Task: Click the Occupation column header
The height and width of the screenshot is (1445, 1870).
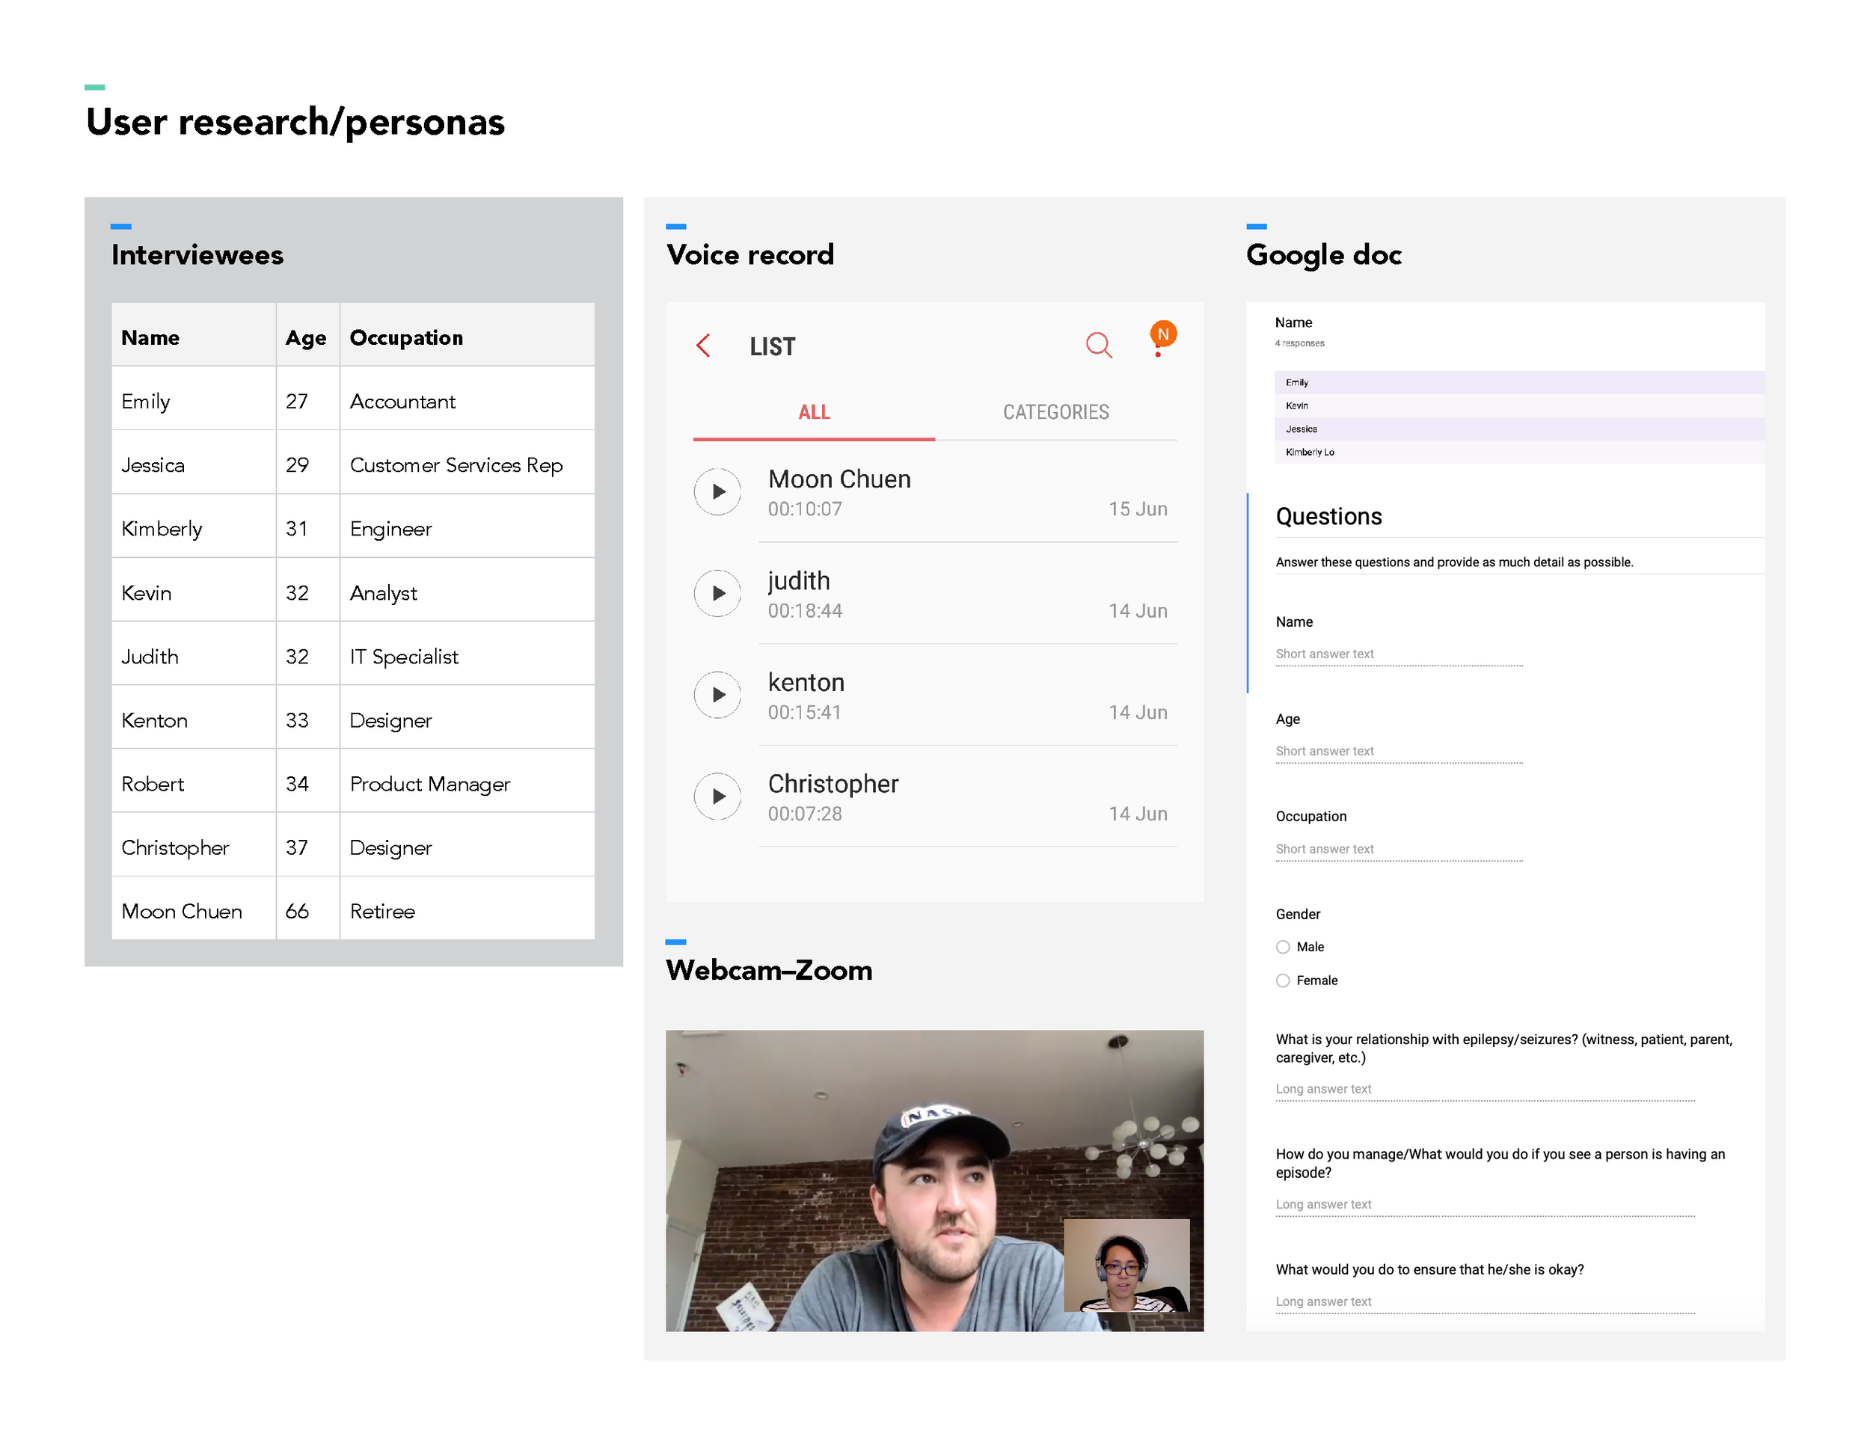Action: pyautogui.click(x=406, y=337)
